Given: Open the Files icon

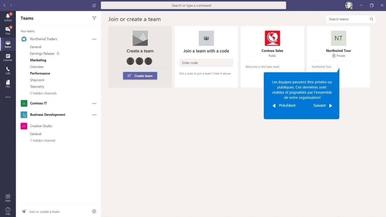Looking at the screenshot, I should tap(8, 84).
